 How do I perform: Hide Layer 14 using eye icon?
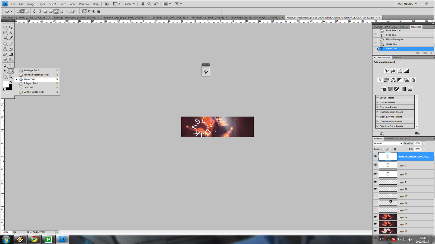pos(375,217)
